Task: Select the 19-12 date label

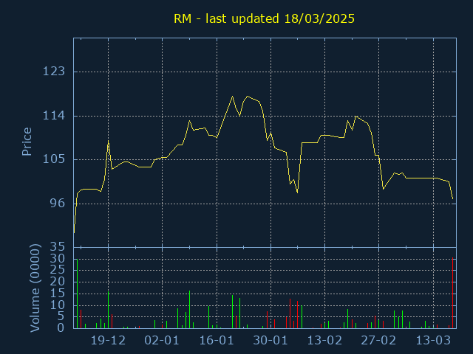Action: point(108,341)
